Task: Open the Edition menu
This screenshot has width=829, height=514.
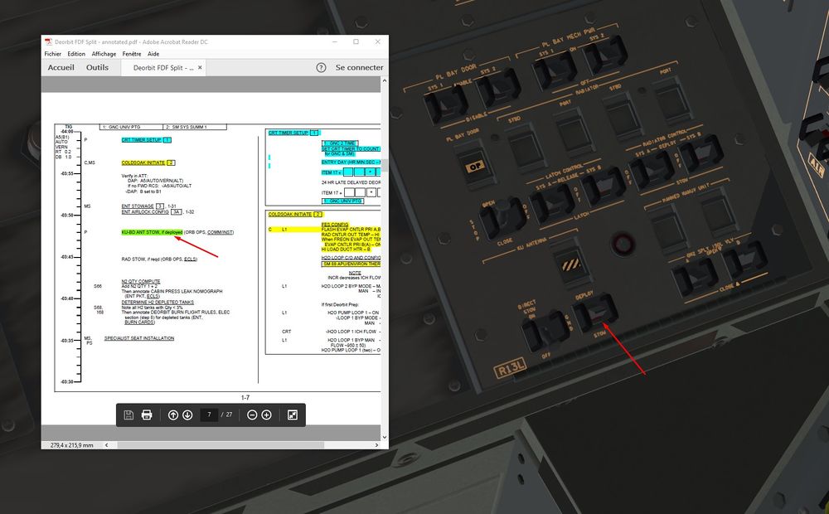Action: (x=76, y=54)
